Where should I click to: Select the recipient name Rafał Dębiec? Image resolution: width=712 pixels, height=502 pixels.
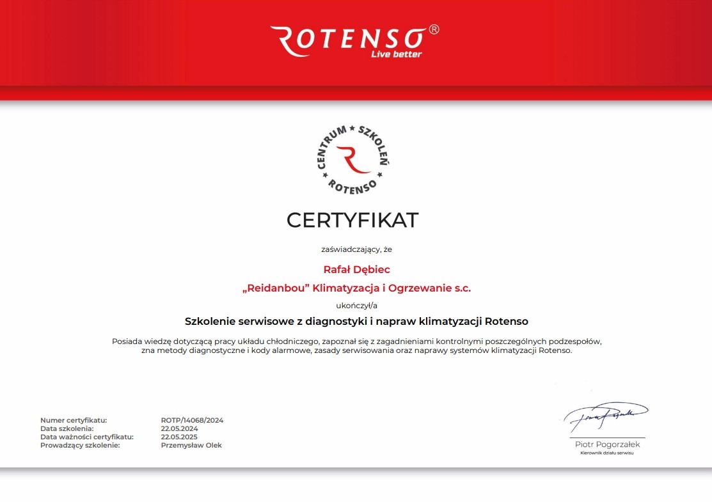point(356,269)
